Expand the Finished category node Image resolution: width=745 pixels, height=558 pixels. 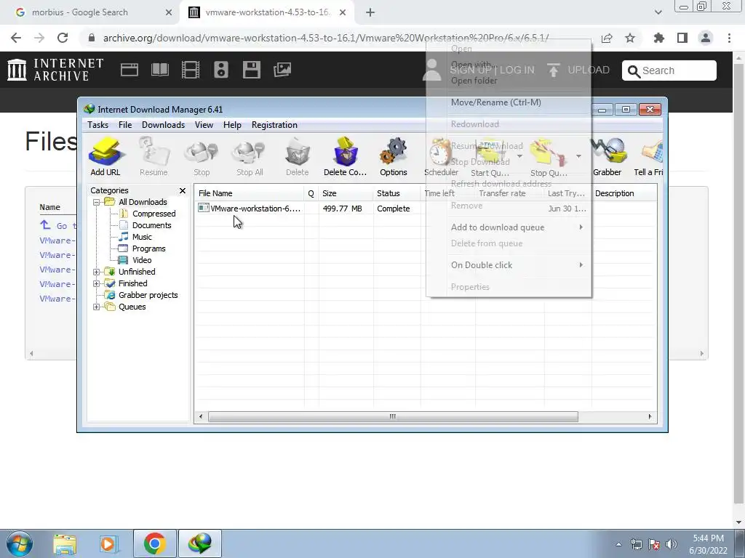[97, 284]
